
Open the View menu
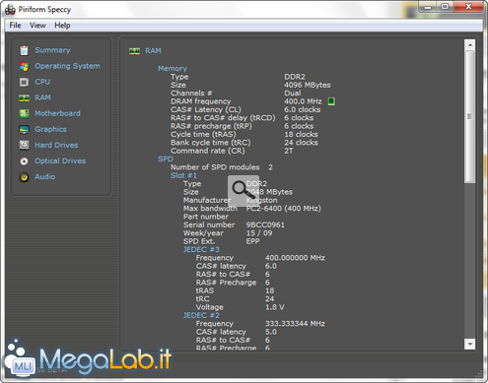tap(37, 26)
